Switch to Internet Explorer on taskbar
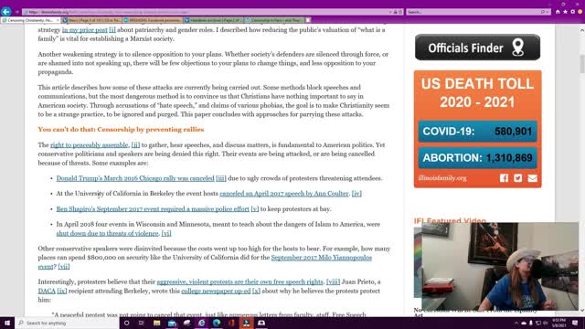Image resolution: width=585 pixels, height=329 pixels. 202,323
